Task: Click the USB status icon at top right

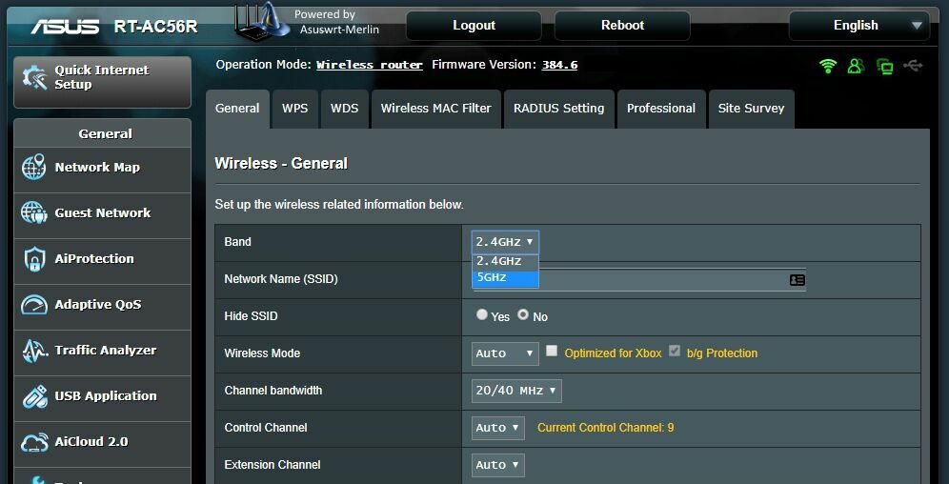Action: coord(913,66)
